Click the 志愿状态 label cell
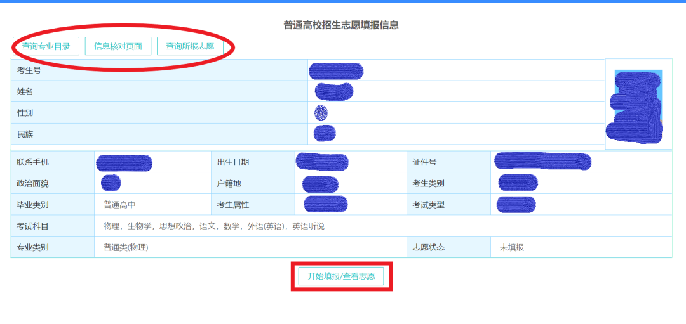The image size is (686, 324). (x=449, y=247)
